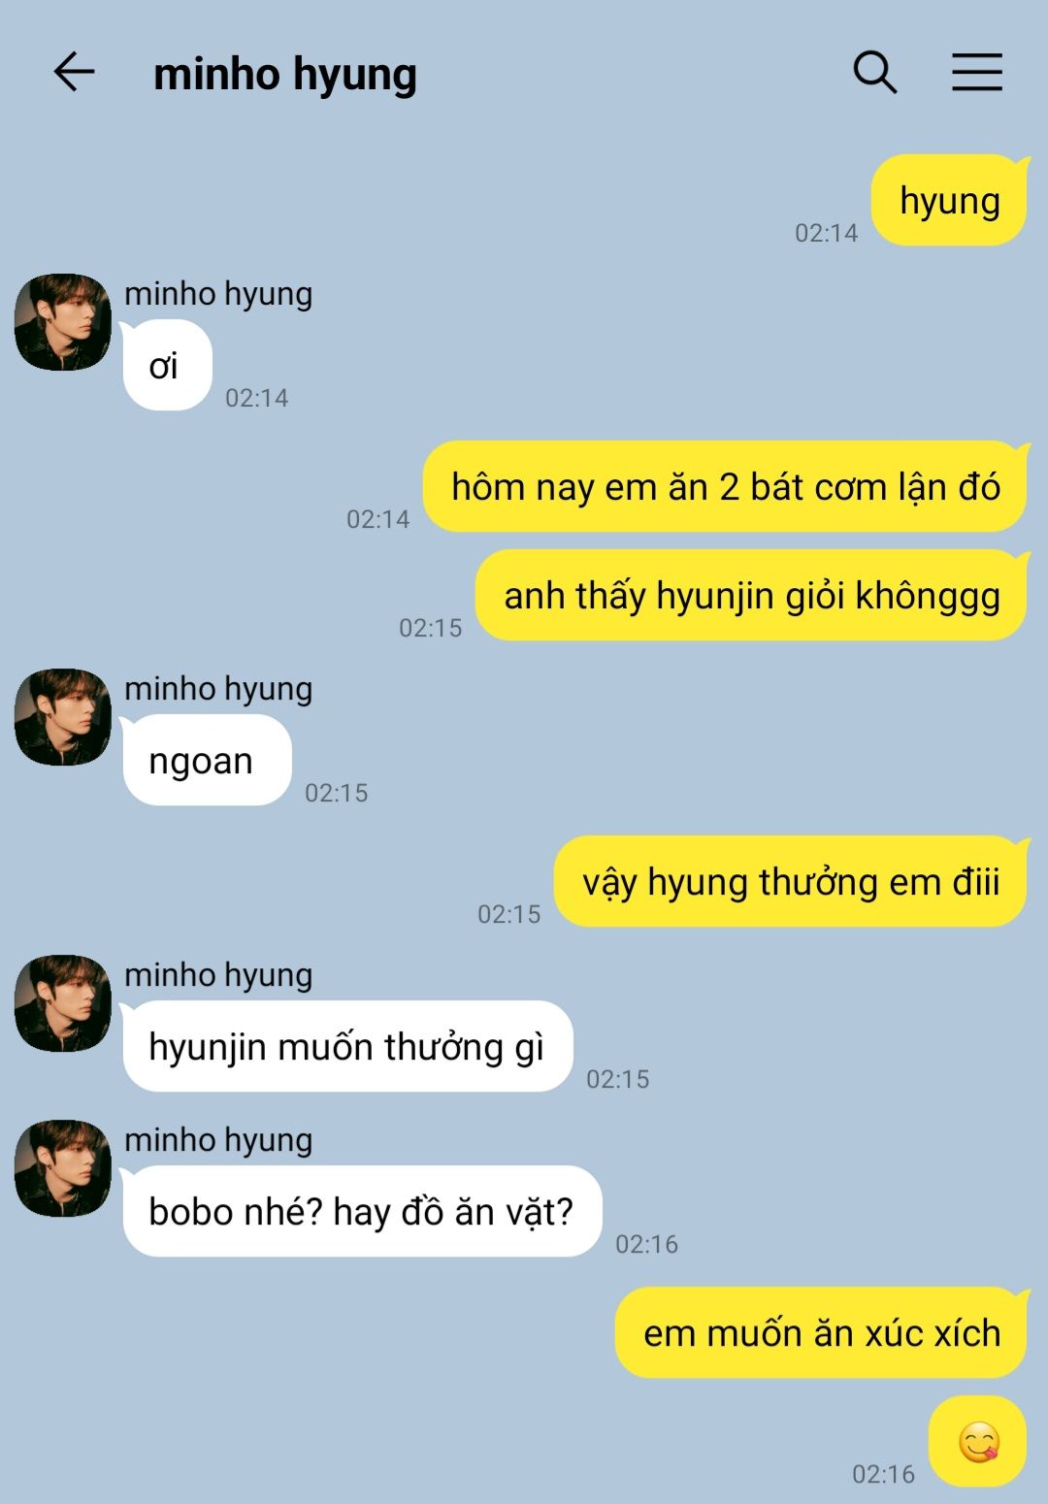Tap sender name above 'ngoan' bubble
Viewport: 1048px width, 1504px height.
218,688
